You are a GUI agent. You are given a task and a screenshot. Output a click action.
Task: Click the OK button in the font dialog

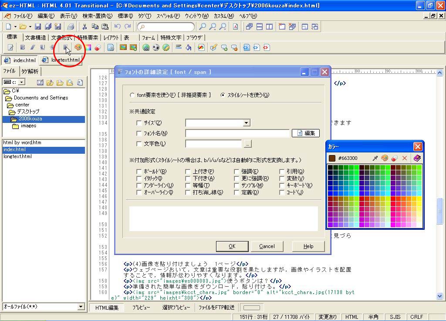232,246
